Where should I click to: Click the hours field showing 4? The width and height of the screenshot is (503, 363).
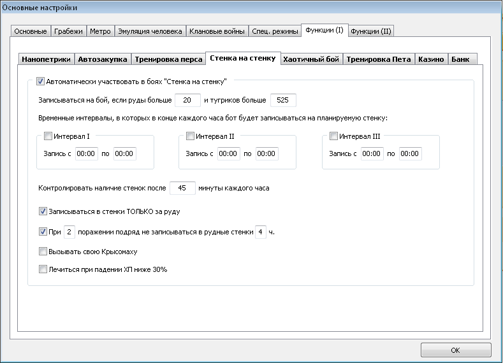[x=261, y=232]
